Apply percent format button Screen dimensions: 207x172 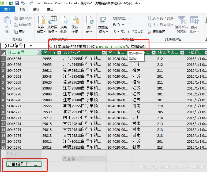123,32
